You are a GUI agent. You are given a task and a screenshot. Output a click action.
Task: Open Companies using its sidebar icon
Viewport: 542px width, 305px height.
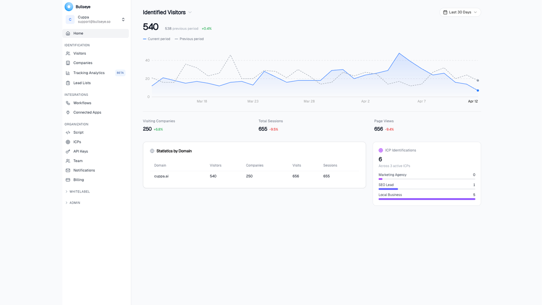point(68,63)
